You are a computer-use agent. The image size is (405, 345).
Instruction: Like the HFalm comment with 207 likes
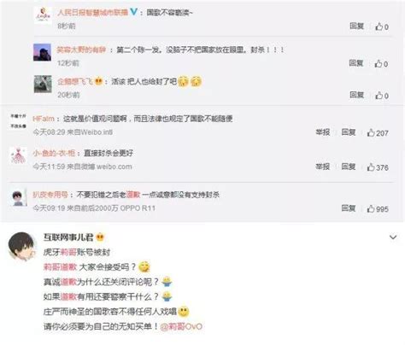pos(378,132)
